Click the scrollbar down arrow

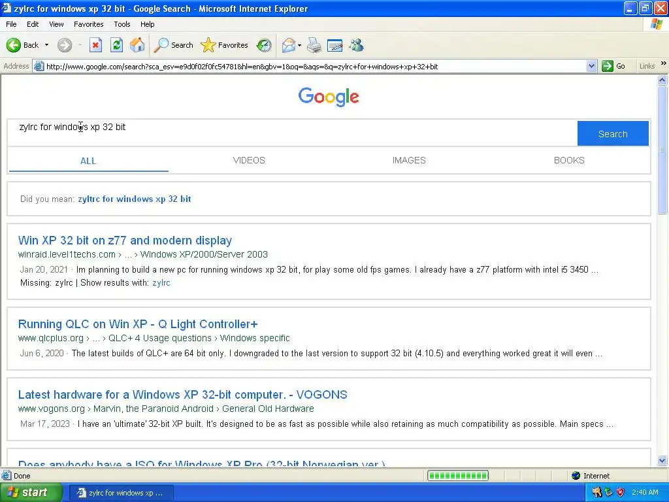662,460
